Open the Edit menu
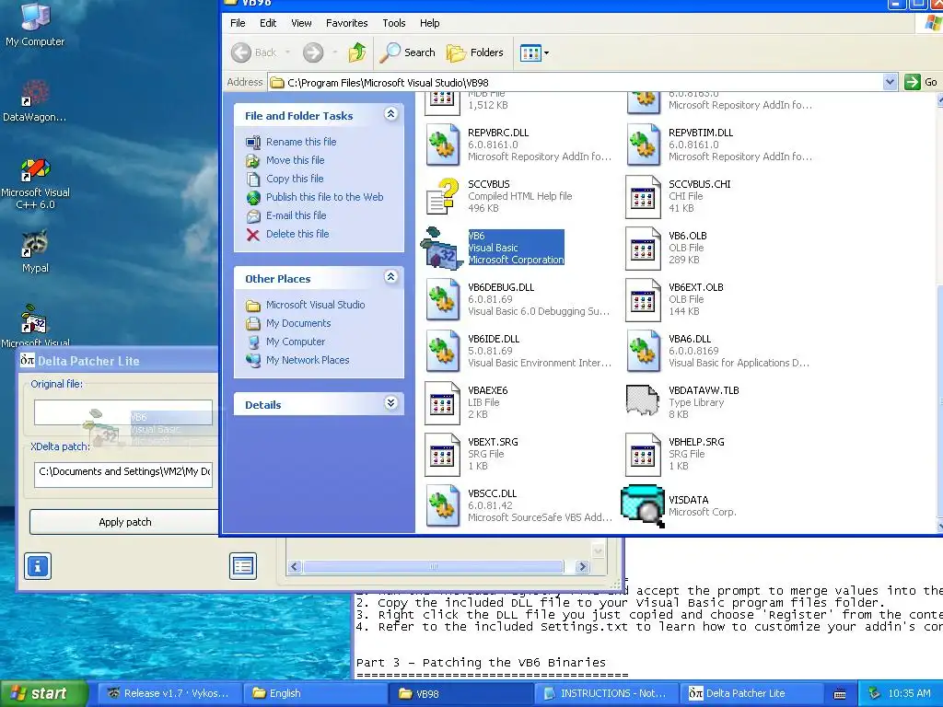The image size is (943, 707). point(268,23)
